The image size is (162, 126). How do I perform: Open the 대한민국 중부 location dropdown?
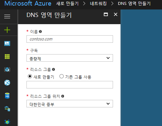tap(70, 104)
